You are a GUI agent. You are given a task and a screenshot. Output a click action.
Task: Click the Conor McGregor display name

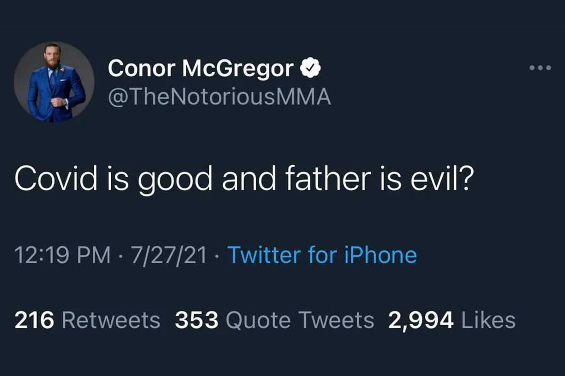pos(200,68)
